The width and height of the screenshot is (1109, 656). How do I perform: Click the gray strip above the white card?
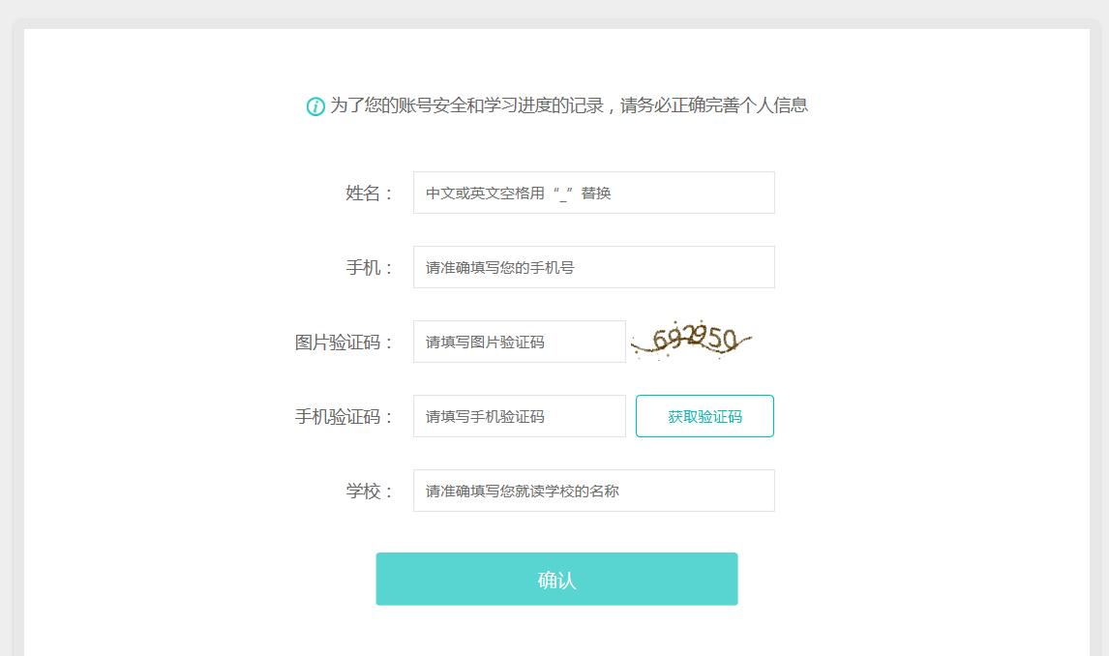coord(554,9)
